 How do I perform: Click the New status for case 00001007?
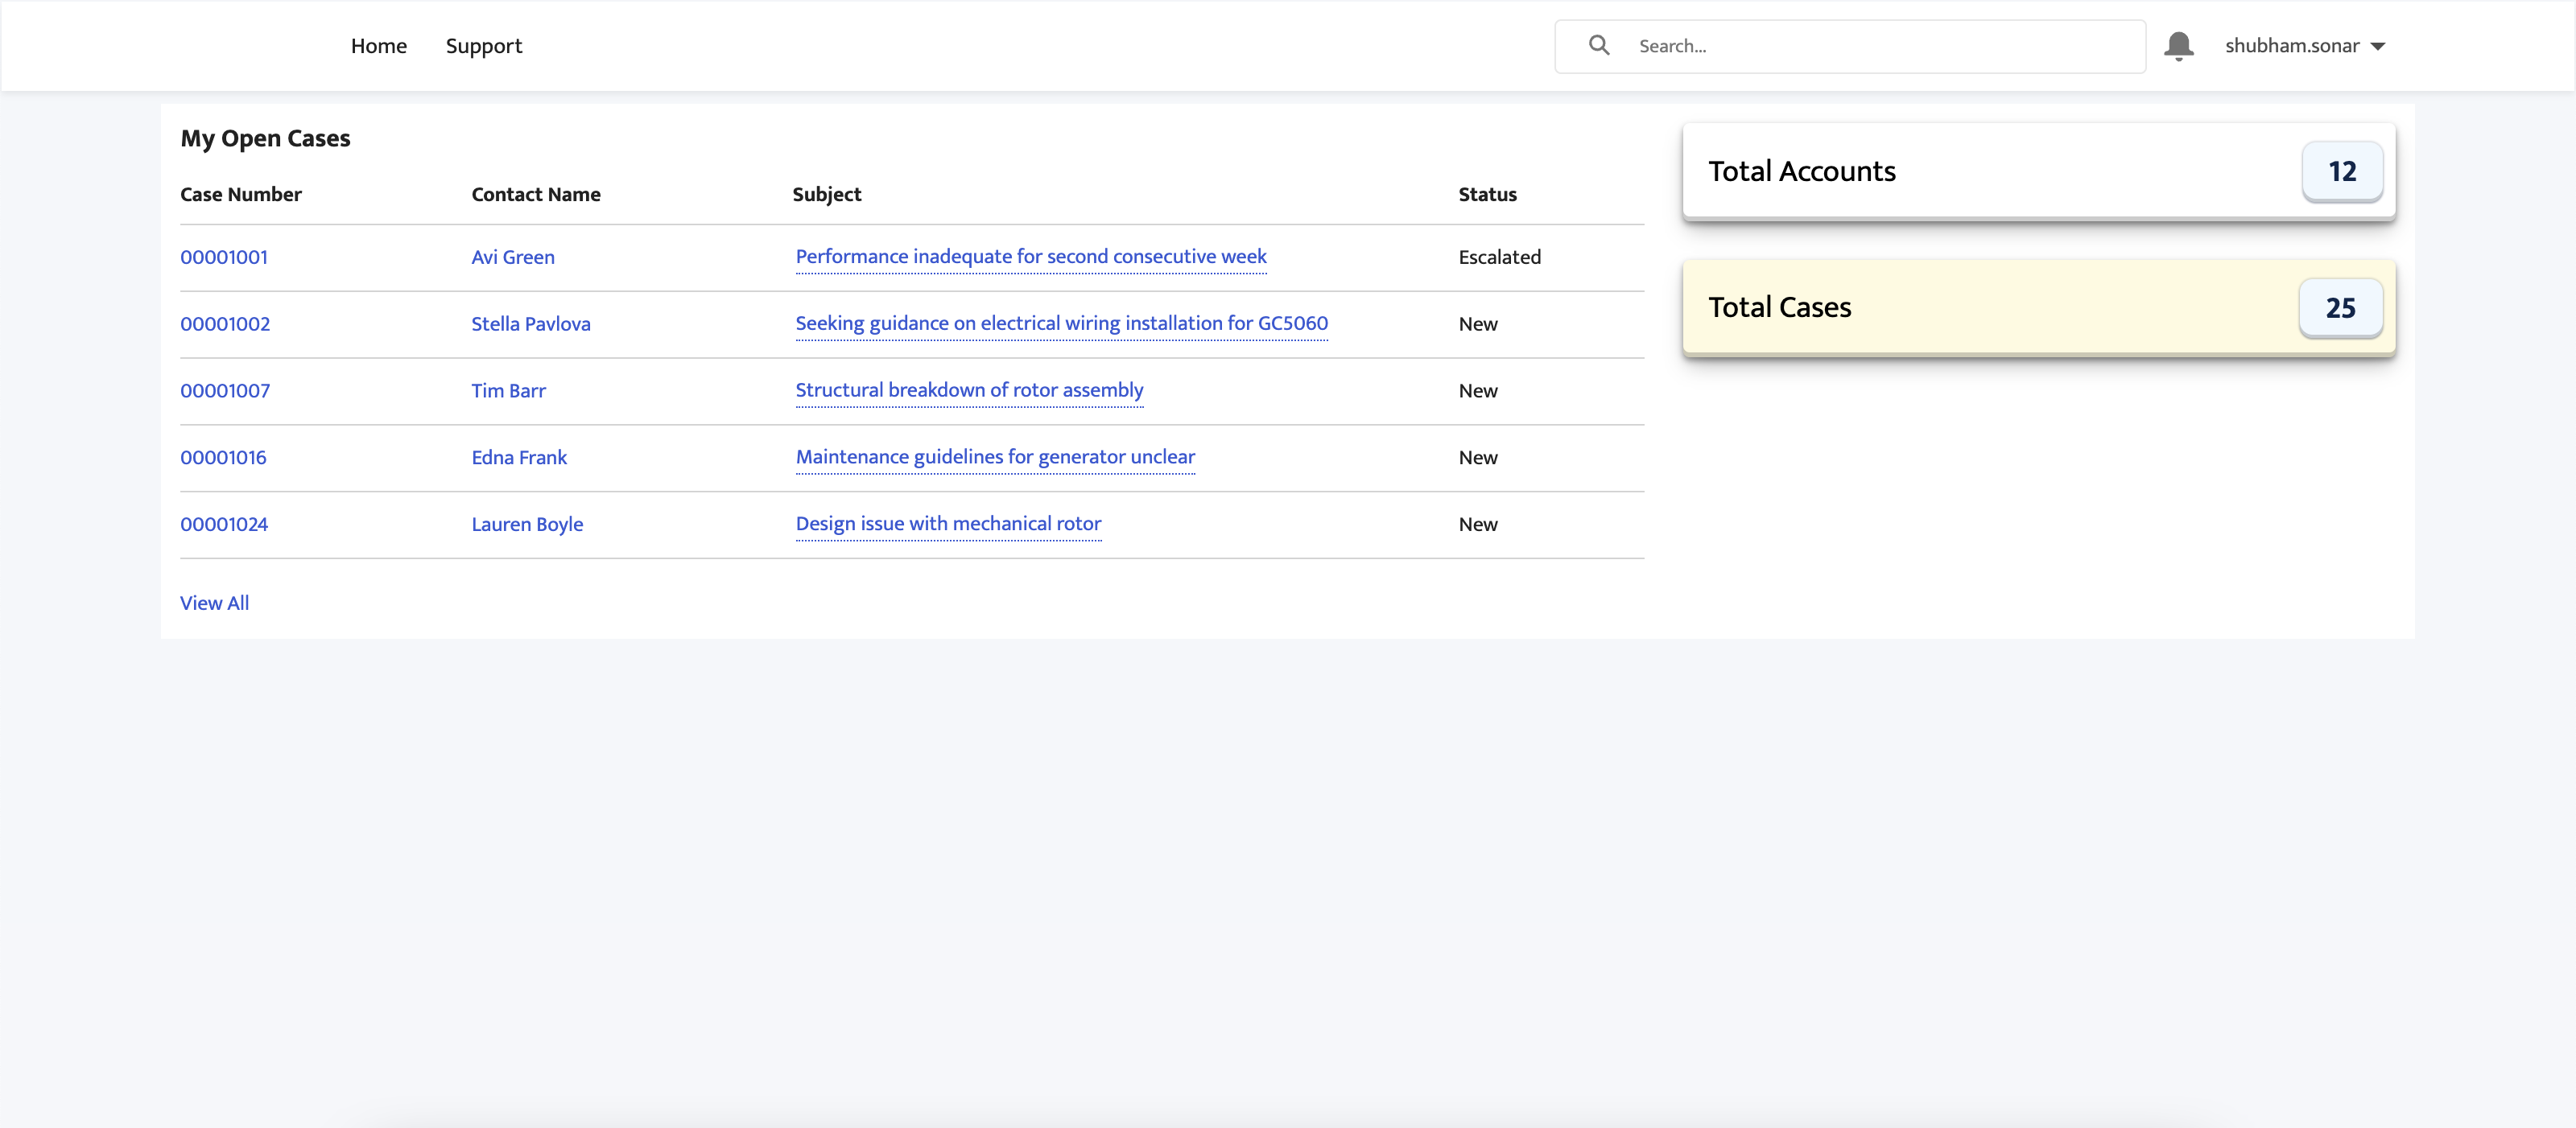[x=1478, y=391]
